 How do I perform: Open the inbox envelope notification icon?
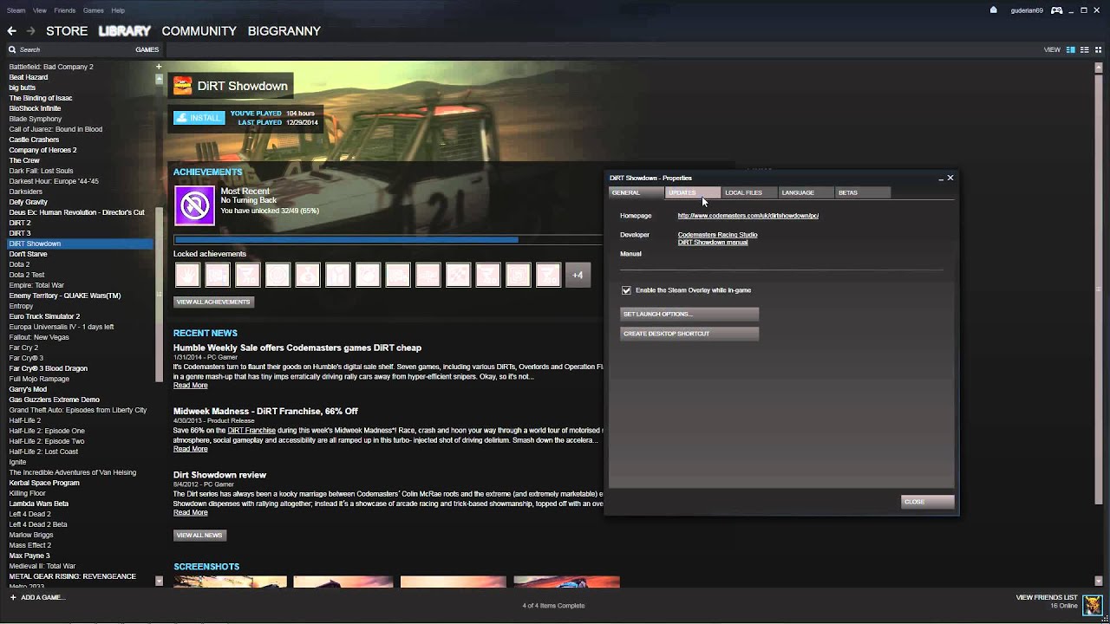[x=994, y=10]
